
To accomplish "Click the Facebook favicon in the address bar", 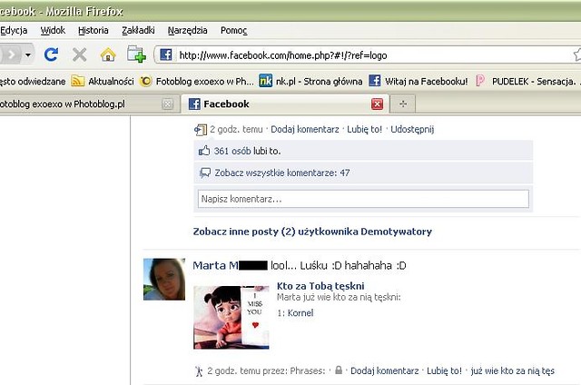I will [x=165, y=54].
